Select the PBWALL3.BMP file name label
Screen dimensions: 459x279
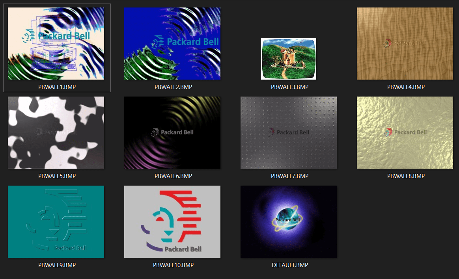pos(289,87)
